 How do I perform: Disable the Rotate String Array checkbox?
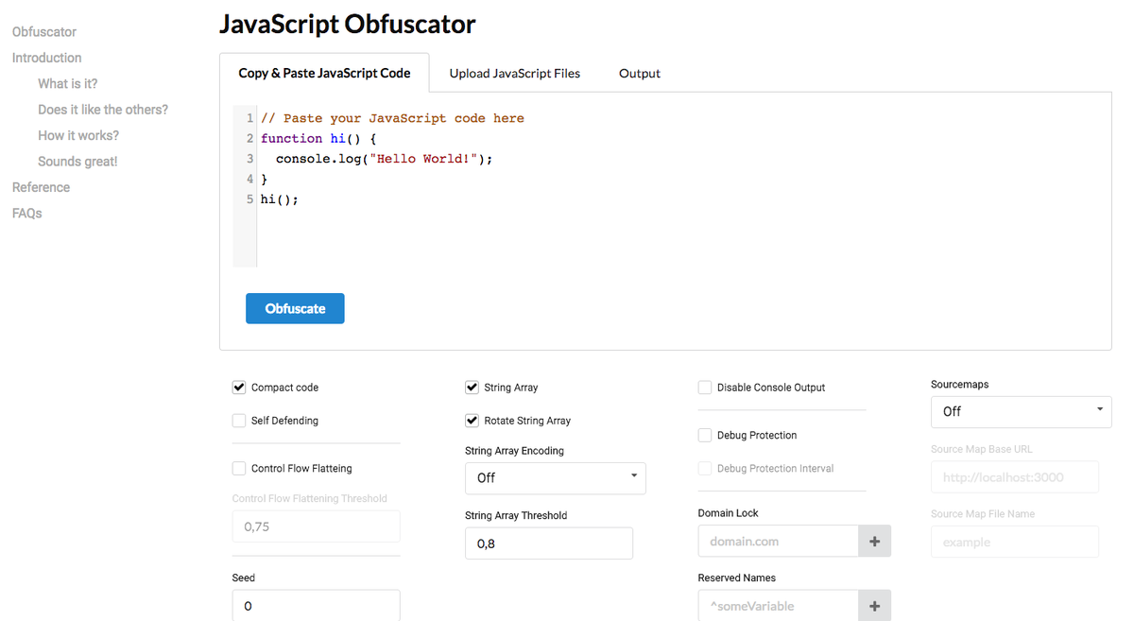(x=472, y=421)
